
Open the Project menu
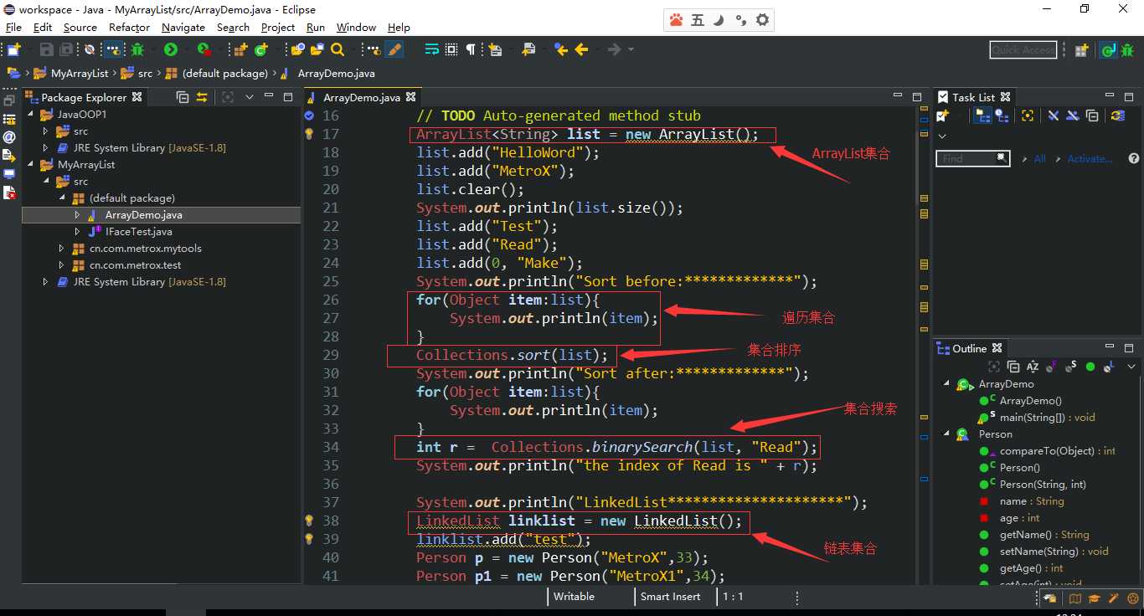click(278, 28)
